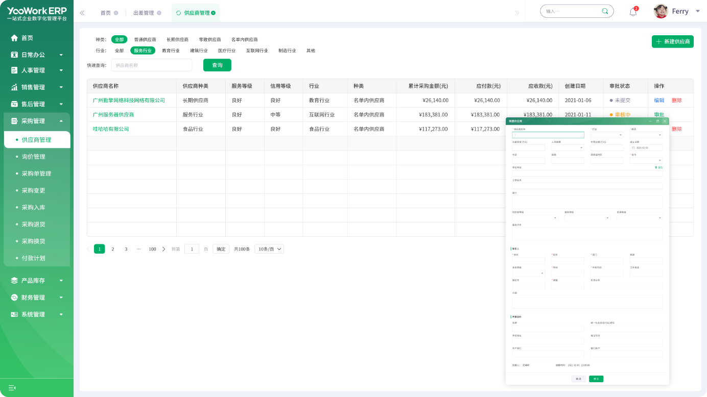This screenshot has height=397, width=707.
Task: Open the calendar icon in 成立日期 field
Action: [633, 148]
